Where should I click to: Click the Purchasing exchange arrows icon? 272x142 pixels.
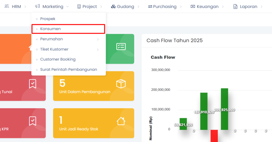[x=150, y=6]
